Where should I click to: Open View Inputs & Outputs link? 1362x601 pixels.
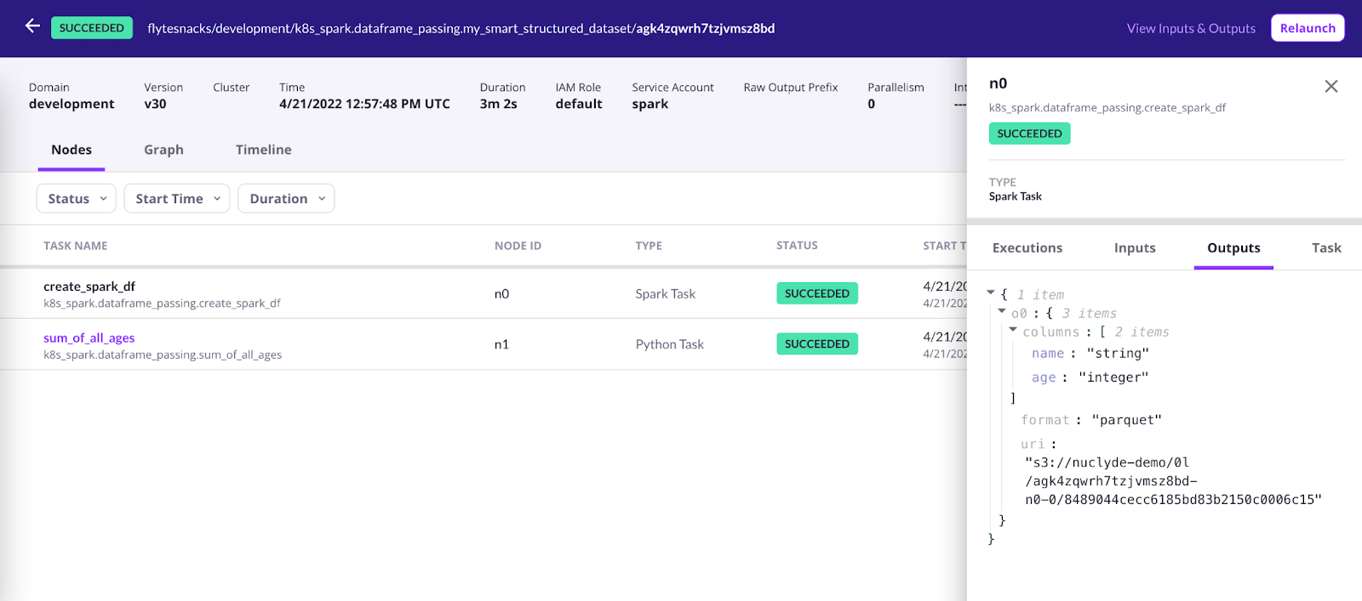coord(1191,28)
